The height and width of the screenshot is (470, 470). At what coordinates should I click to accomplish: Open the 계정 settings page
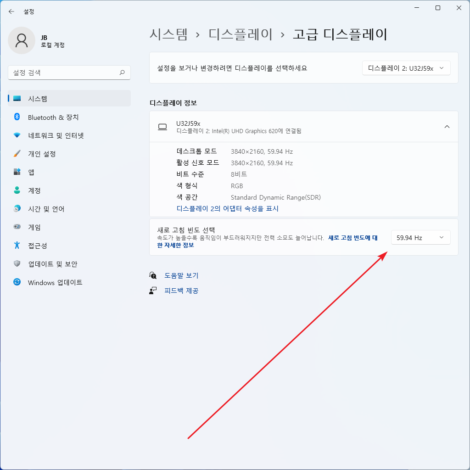[x=69, y=190]
